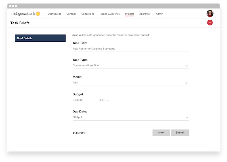Open the Admin menu

tap(159, 14)
